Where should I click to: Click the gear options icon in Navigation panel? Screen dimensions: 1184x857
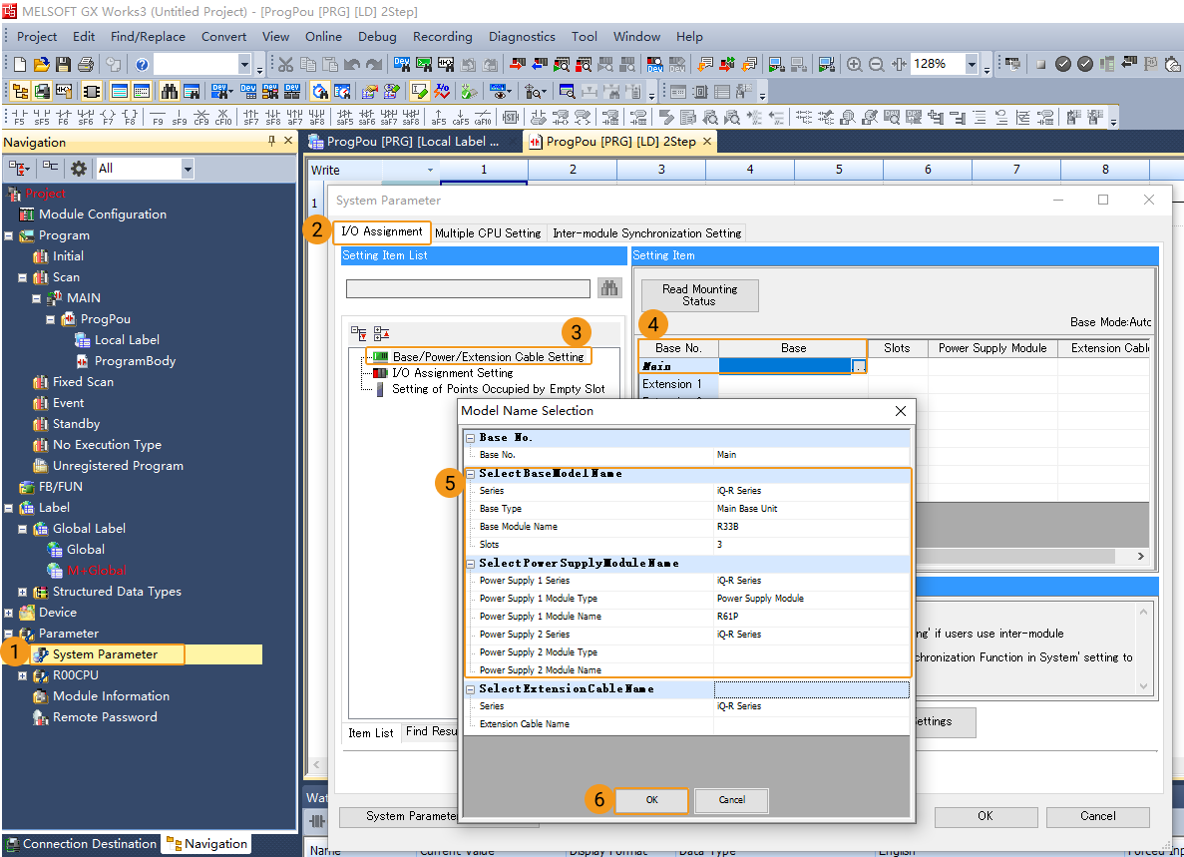[x=78, y=169]
